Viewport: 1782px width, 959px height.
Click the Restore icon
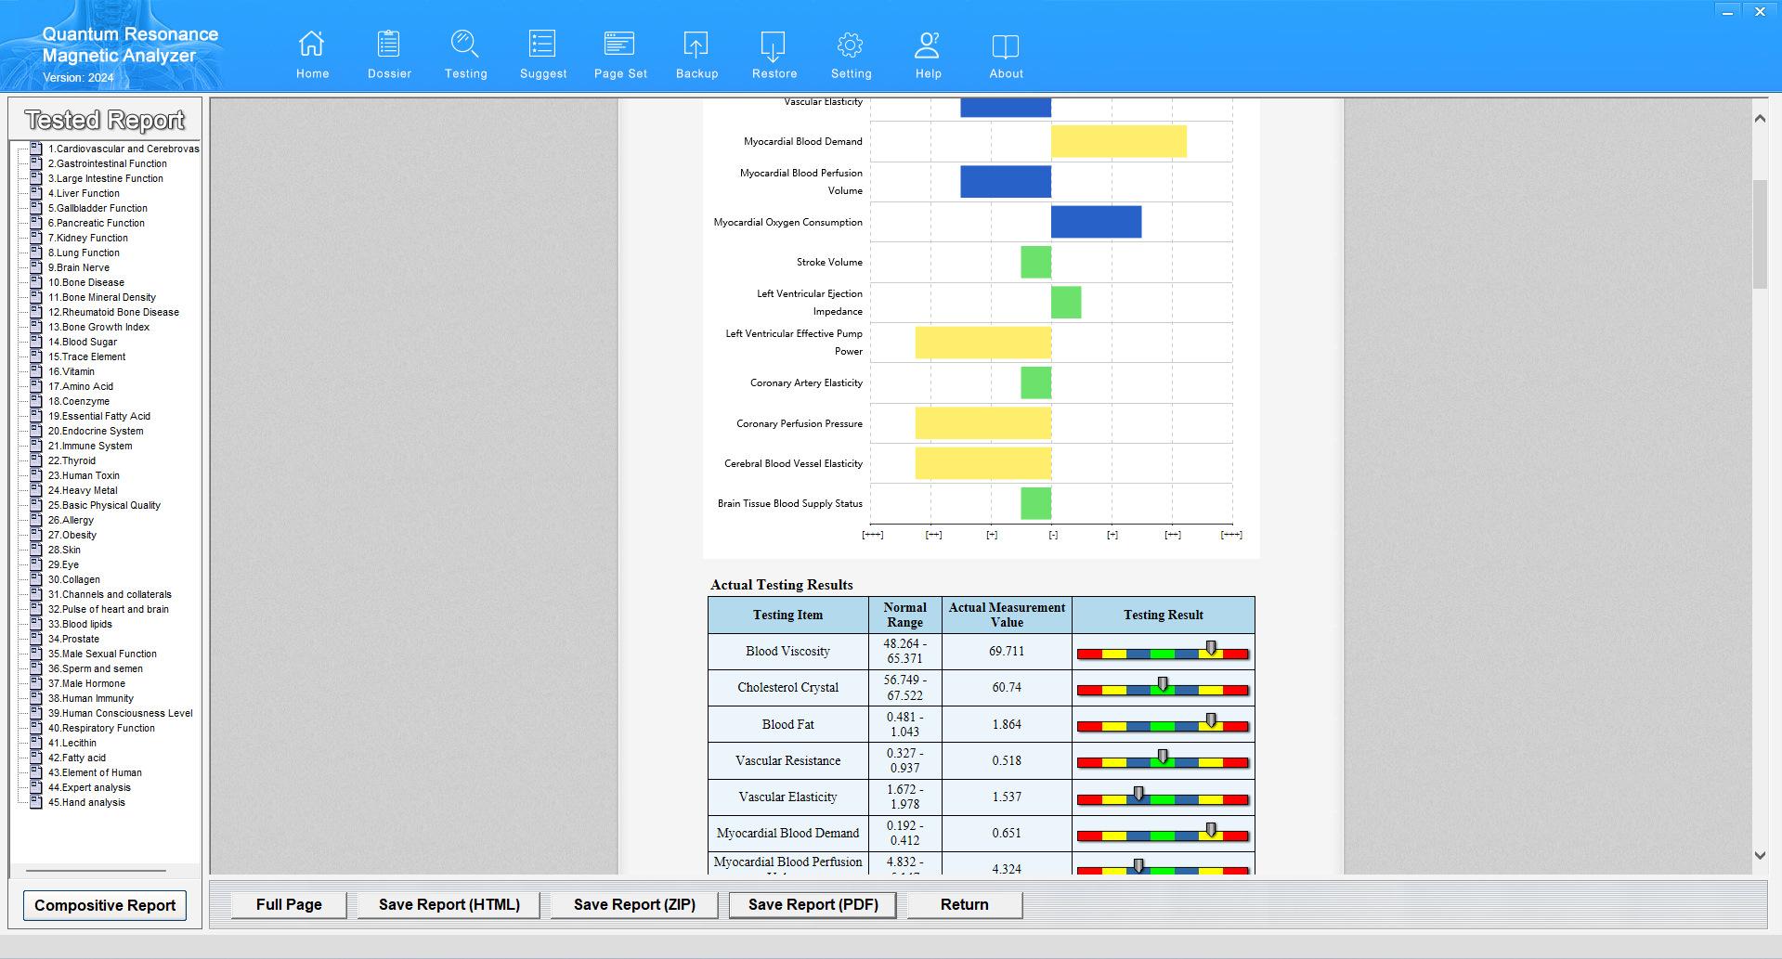(773, 45)
